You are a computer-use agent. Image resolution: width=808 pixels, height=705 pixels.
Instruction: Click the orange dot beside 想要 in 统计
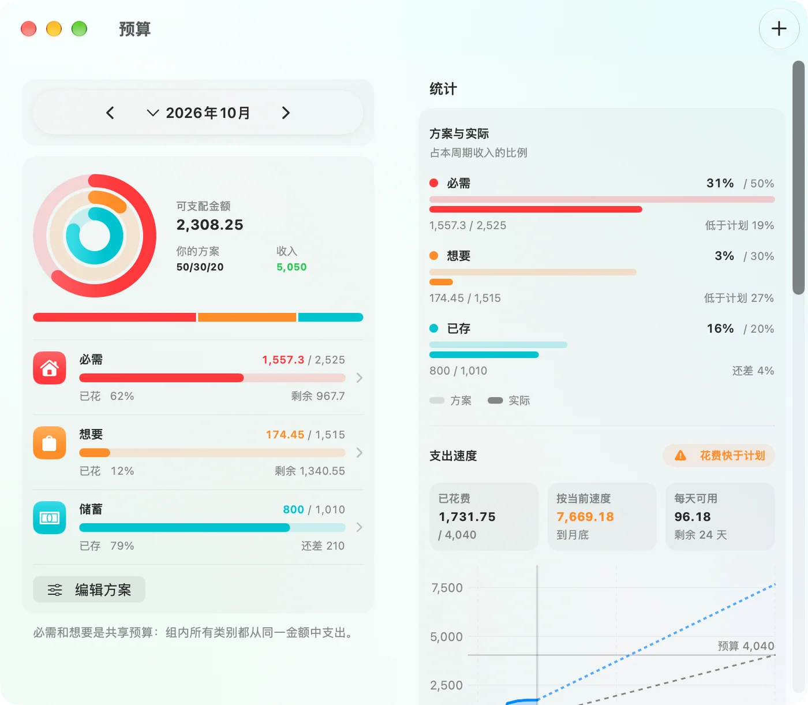pos(434,256)
